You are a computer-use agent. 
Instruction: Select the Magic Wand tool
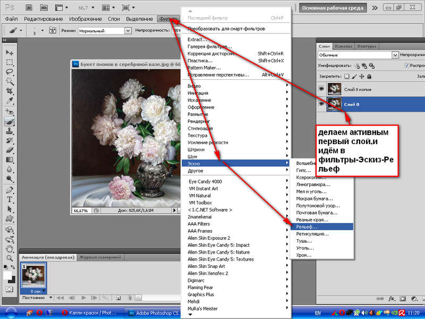tap(10, 81)
